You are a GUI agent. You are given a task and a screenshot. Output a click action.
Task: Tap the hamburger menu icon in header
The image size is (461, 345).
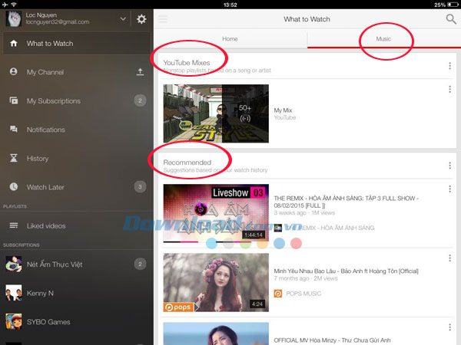163,19
